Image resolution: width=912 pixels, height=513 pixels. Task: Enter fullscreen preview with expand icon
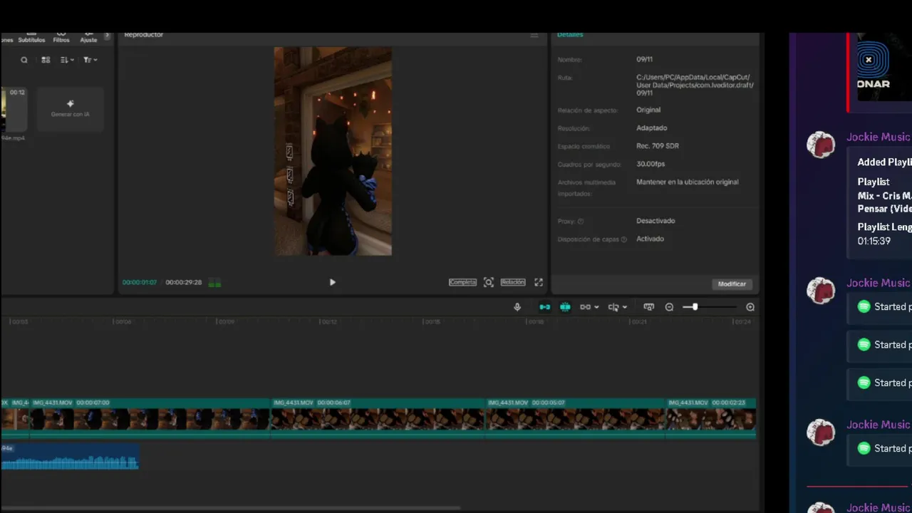pyautogui.click(x=539, y=282)
